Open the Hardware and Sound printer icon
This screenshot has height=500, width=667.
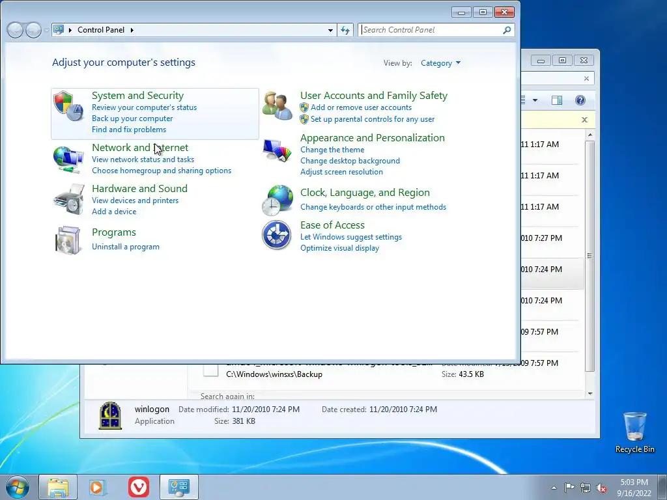[68, 199]
